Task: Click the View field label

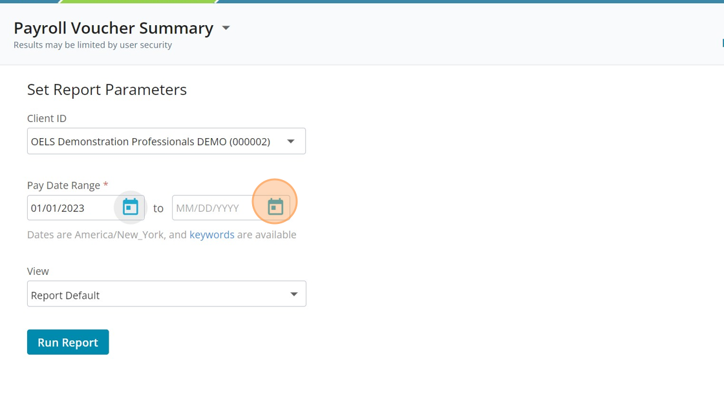Action: pos(37,271)
